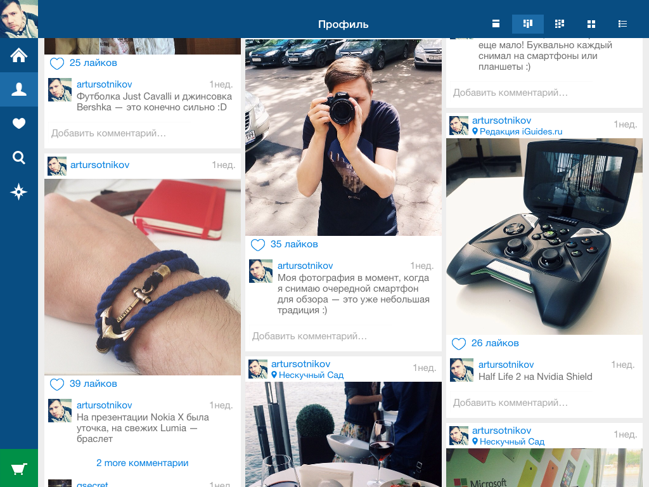649x487 pixels.
Task: Open artursotnikov username above bracelet photo
Action: (100, 165)
